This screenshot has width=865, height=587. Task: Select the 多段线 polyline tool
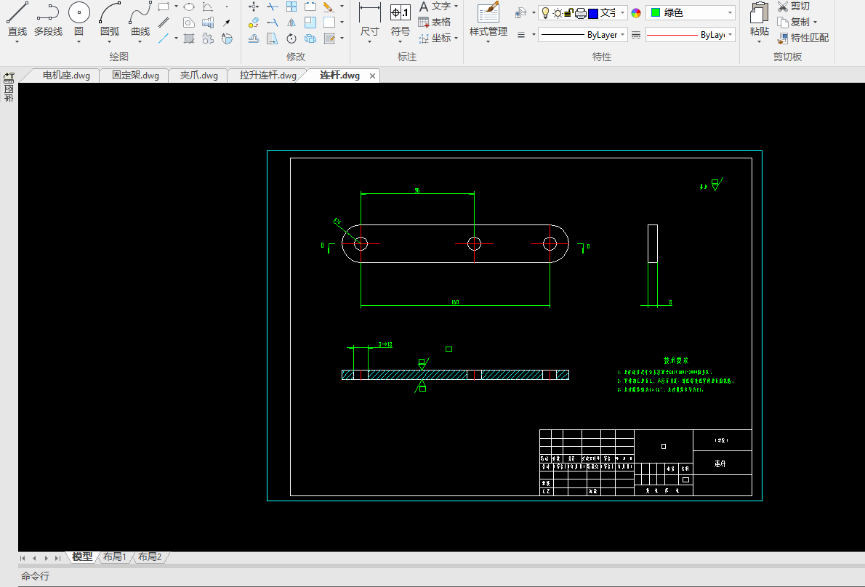[48, 13]
